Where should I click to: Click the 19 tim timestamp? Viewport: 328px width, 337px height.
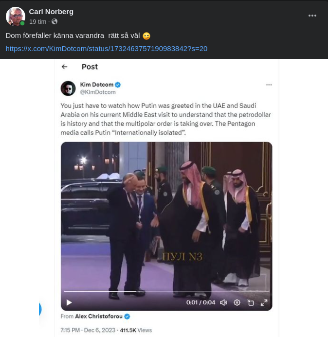coord(37,22)
